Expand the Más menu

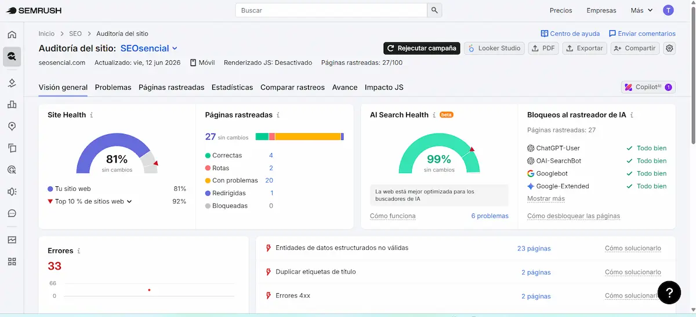pos(642,10)
